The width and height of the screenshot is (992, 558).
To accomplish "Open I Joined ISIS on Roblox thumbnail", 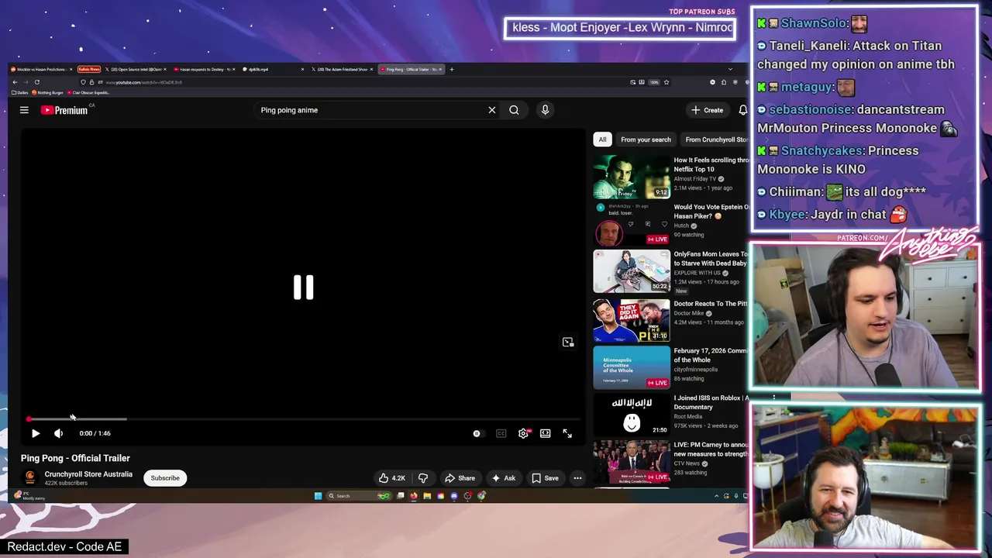I will (x=632, y=414).
